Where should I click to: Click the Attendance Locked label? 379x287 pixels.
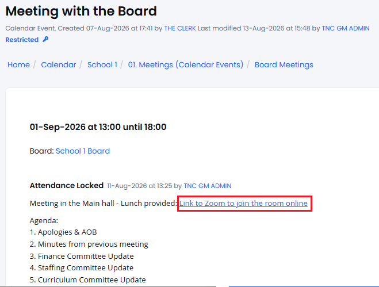click(x=67, y=185)
